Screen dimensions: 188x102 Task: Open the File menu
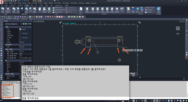(6, 3)
